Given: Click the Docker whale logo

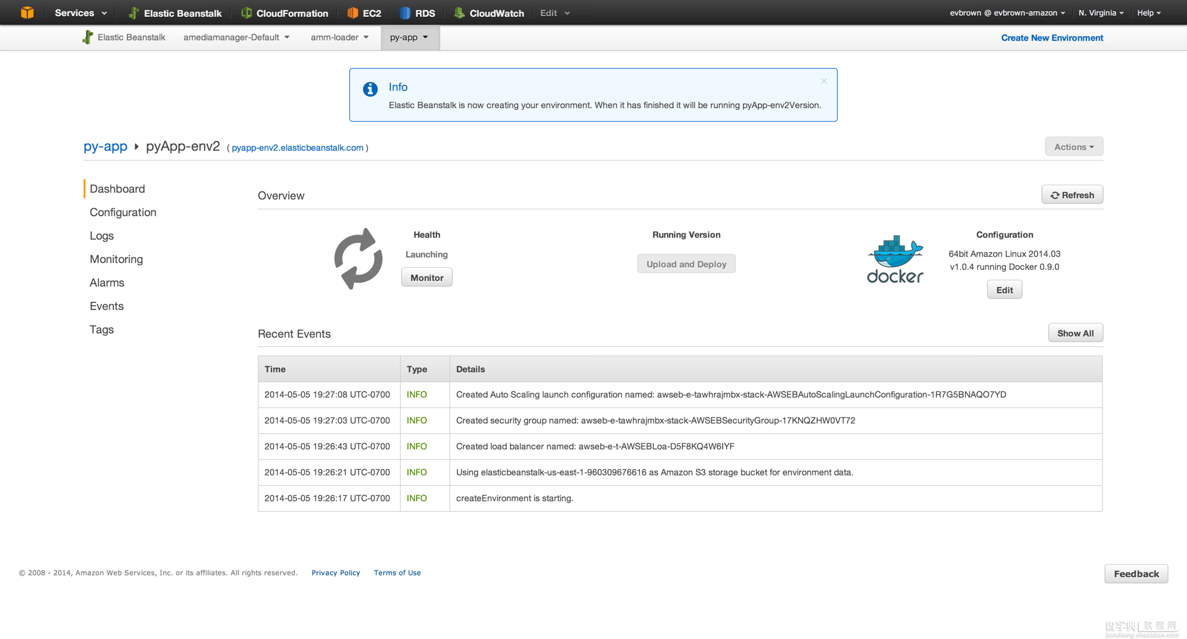Looking at the screenshot, I should 895,259.
